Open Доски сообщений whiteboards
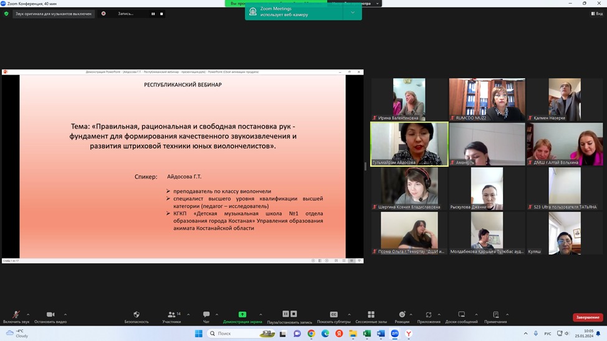This screenshot has height=341, width=607. coord(461,317)
